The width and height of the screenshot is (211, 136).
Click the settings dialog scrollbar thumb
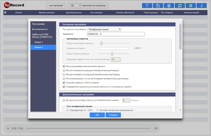tap(180, 37)
